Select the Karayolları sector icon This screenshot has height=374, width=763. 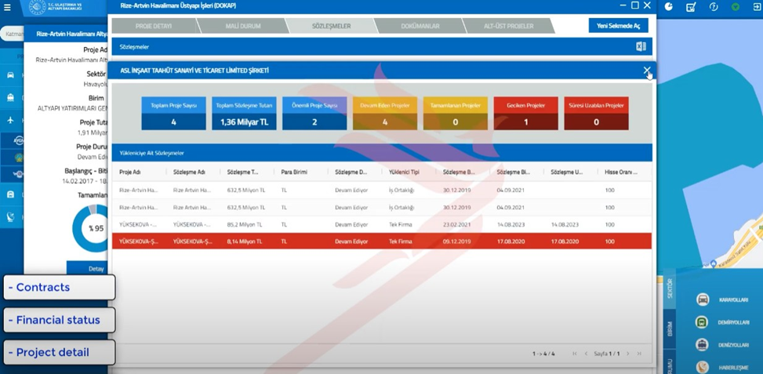pyautogui.click(x=703, y=300)
